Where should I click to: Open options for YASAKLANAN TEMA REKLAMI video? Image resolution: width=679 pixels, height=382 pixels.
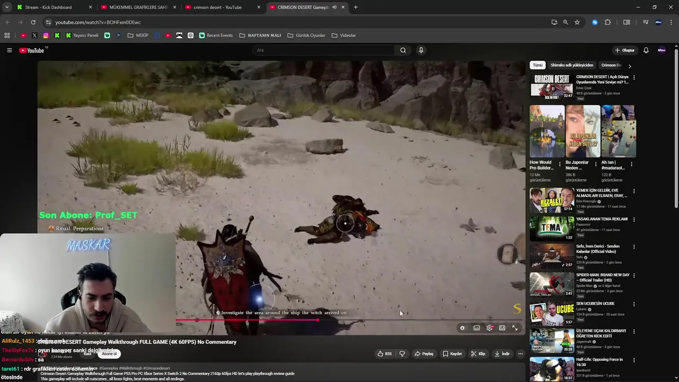coord(634,220)
